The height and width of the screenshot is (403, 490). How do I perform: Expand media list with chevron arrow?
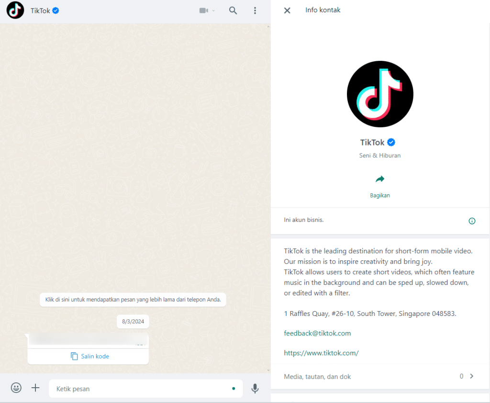click(x=471, y=376)
